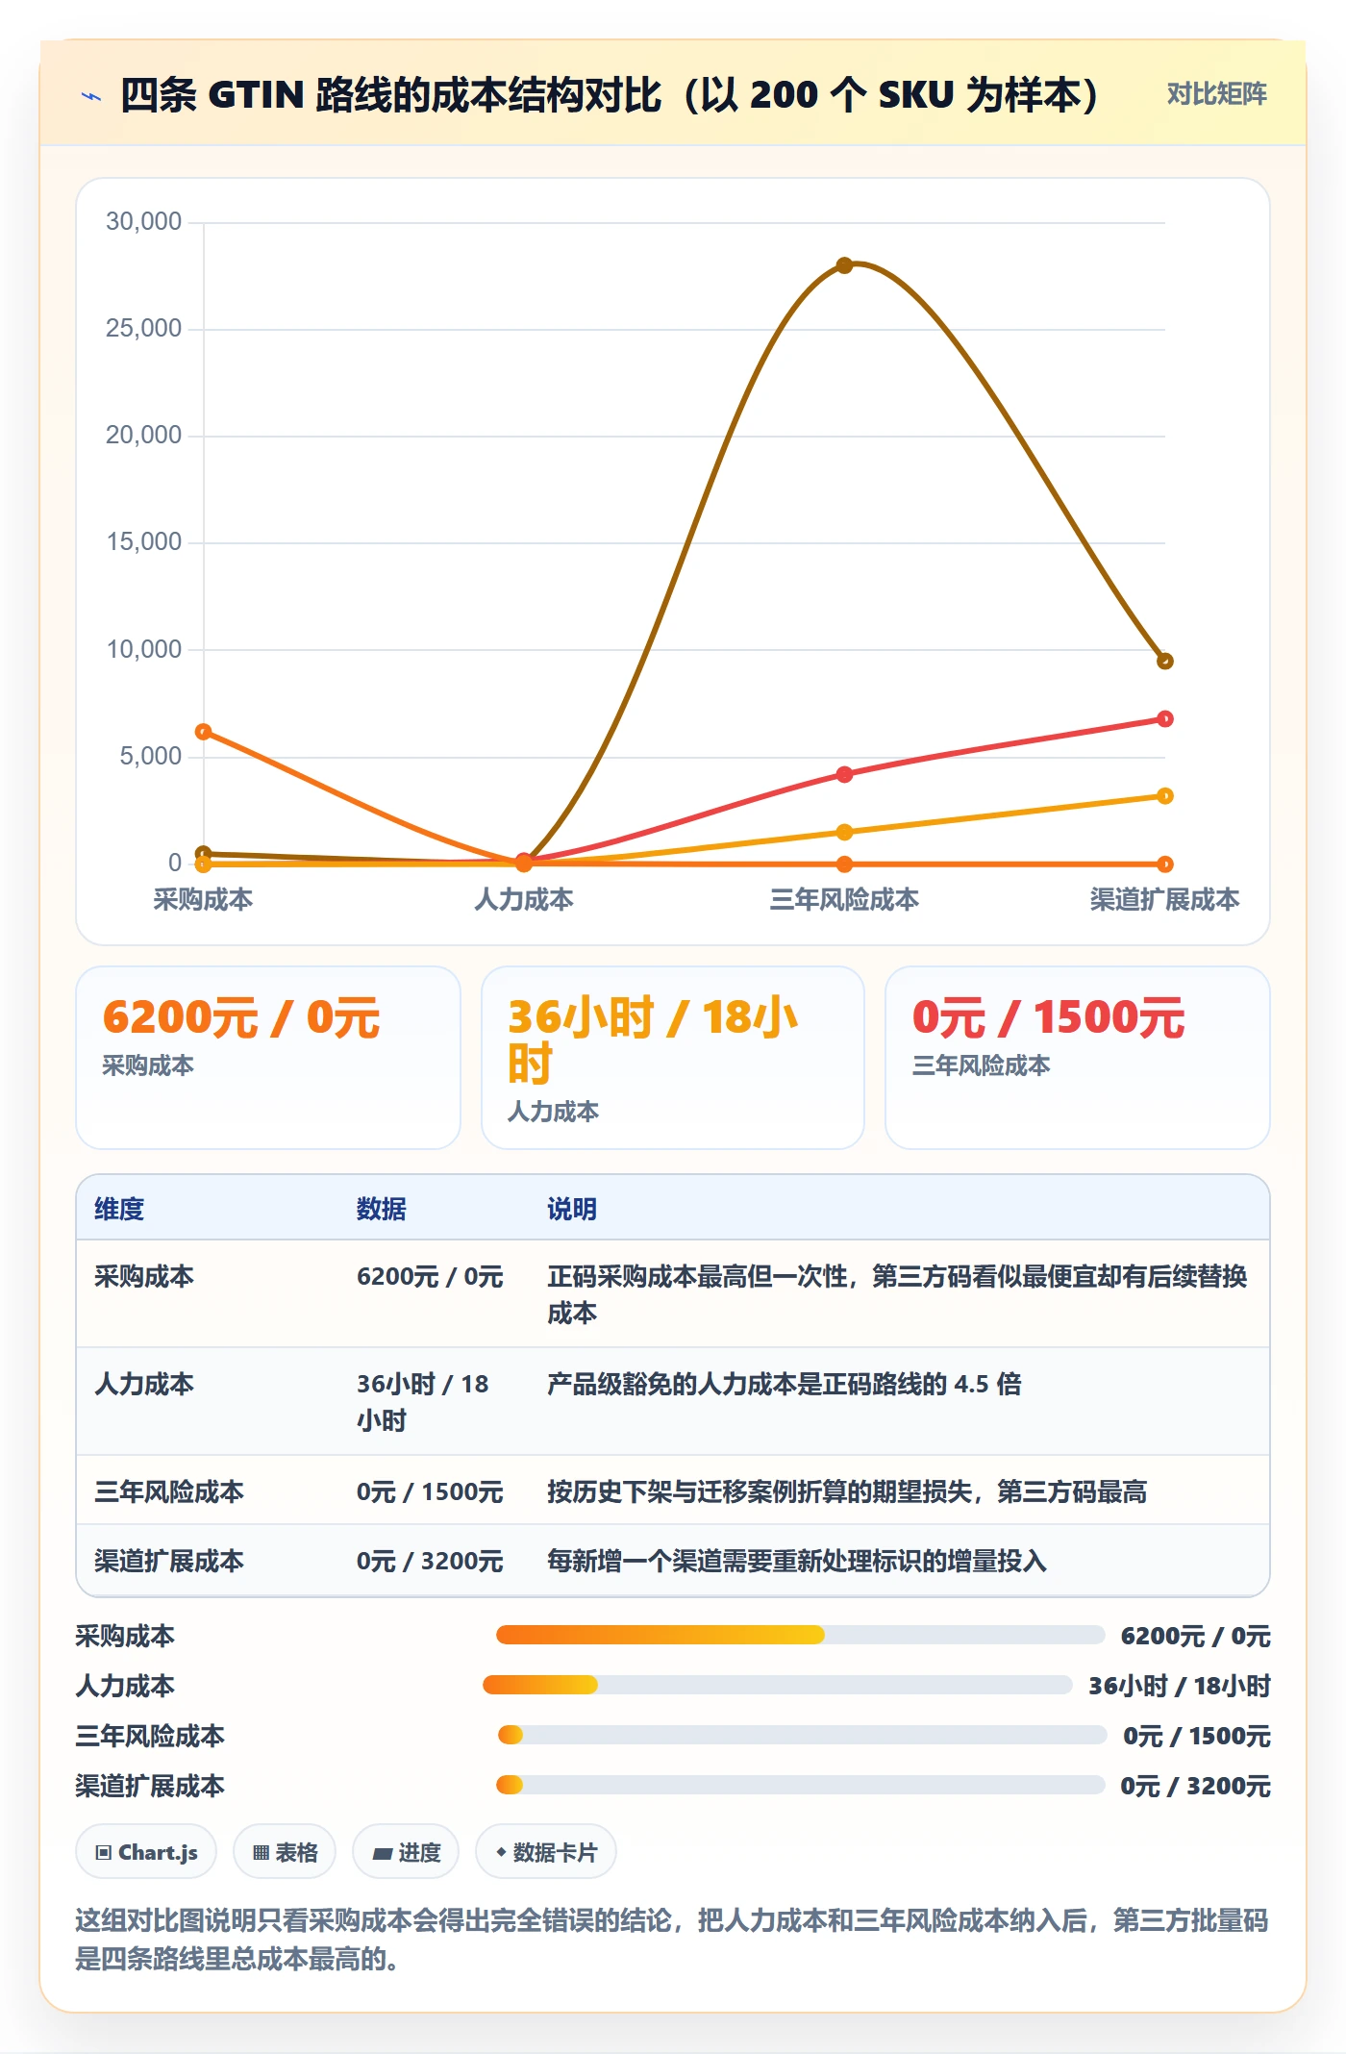1346x2054 pixels.
Task: Click the red data point at 渠道扩展成本
Action: (x=1164, y=719)
